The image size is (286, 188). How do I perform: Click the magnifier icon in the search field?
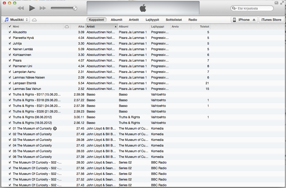[234, 8]
